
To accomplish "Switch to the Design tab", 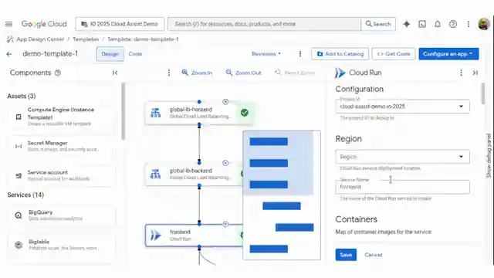I will (110, 54).
